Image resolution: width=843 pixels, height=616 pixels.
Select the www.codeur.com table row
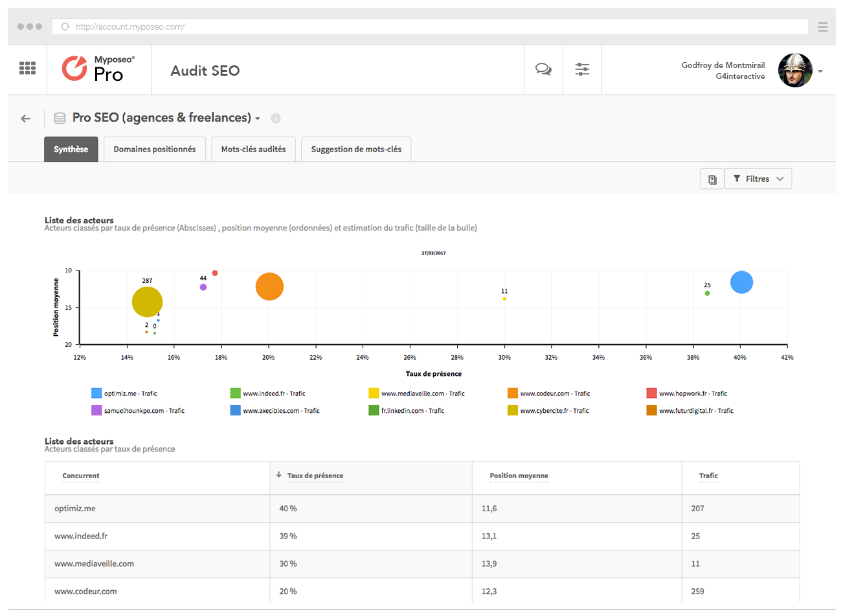[422, 591]
